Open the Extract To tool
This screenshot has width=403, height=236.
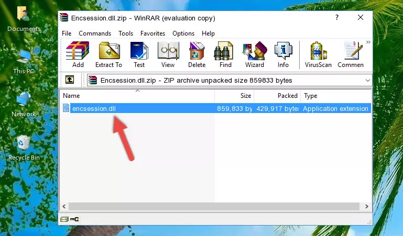[x=108, y=54]
